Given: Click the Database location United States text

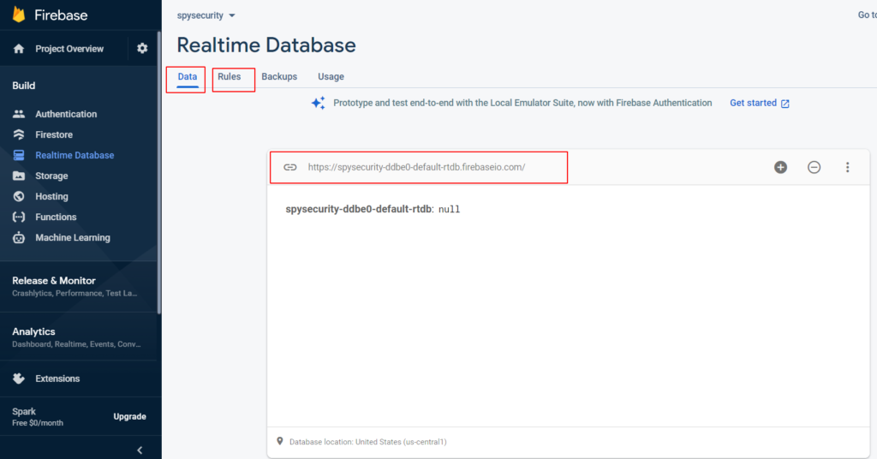Looking at the screenshot, I should pyautogui.click(x=367, y=442).
